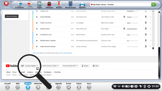
Task: Click popularity bar of Carny's Dance
Action: [x=132, y=29]
